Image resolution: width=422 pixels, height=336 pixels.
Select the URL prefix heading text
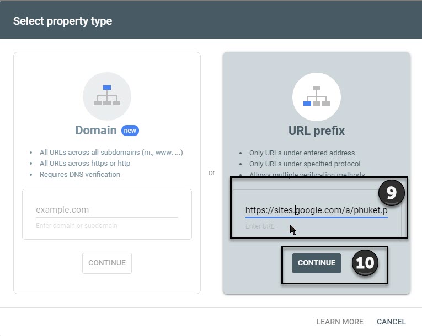[317, 131]
